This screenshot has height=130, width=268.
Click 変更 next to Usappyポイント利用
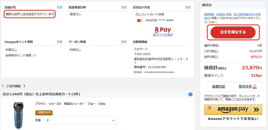[59, 42]
